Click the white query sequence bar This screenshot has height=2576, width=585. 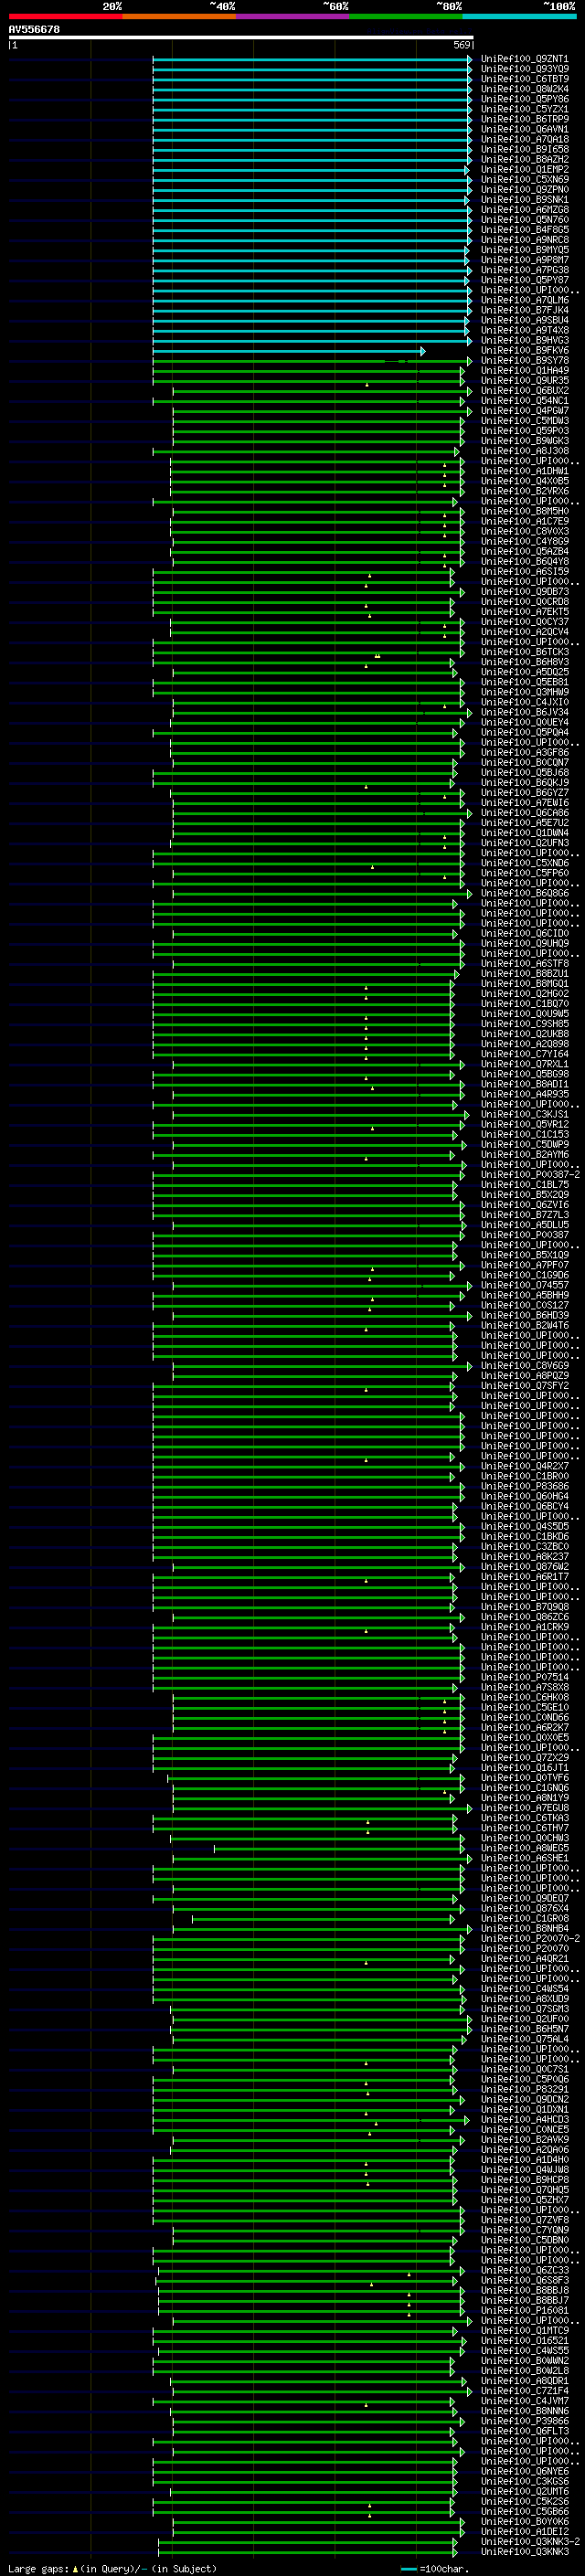(241, 38)
